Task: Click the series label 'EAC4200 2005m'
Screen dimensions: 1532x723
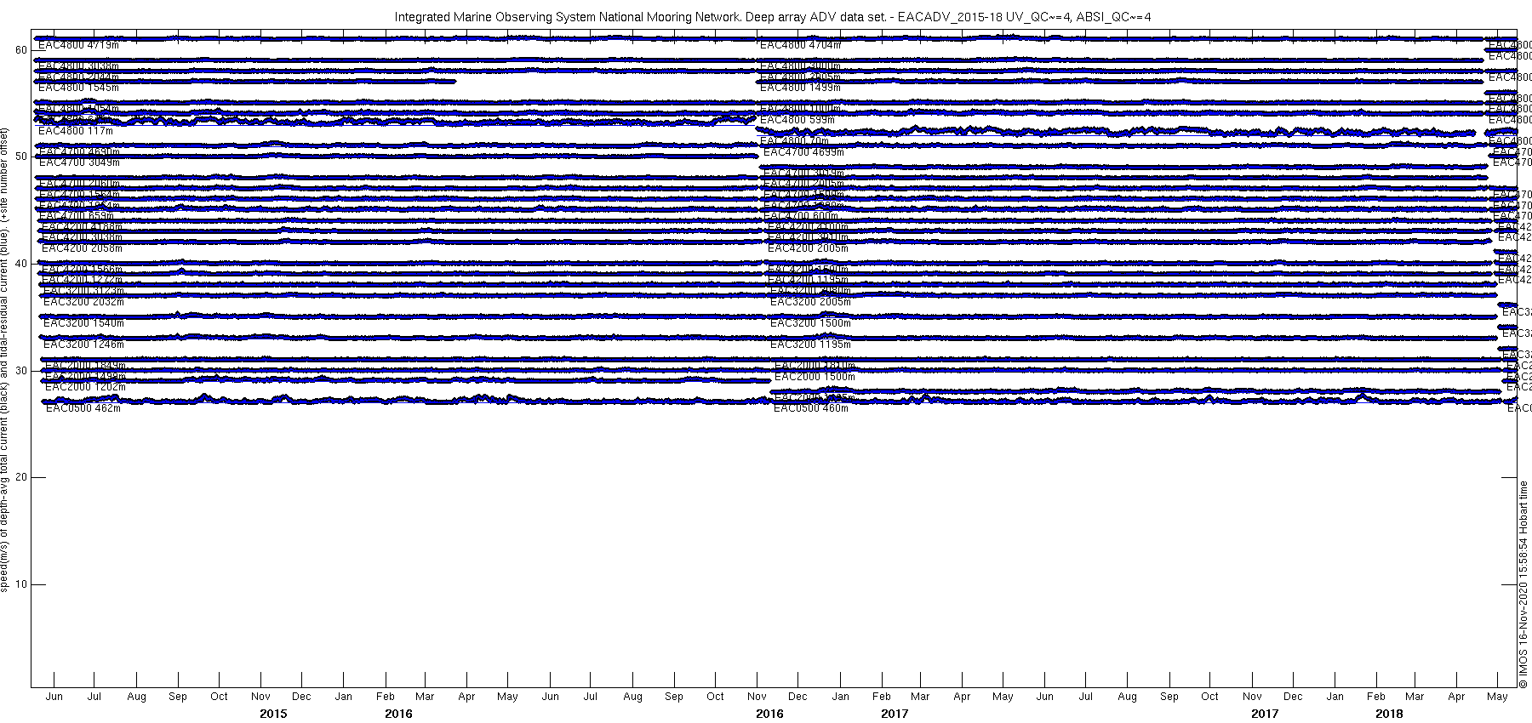Action: pos(808,248)
